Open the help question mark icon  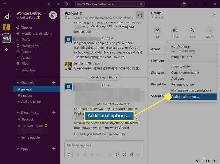(184, 4)
